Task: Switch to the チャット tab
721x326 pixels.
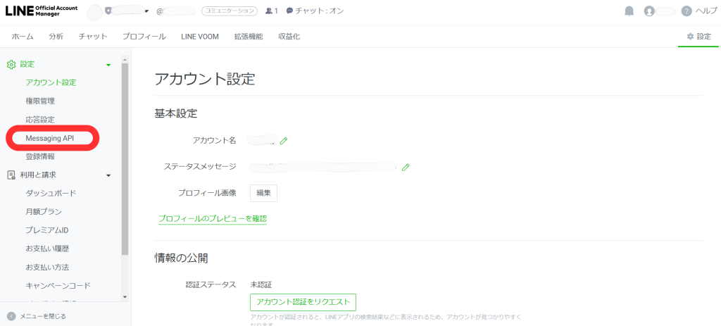Action: (x=93, y=37)
